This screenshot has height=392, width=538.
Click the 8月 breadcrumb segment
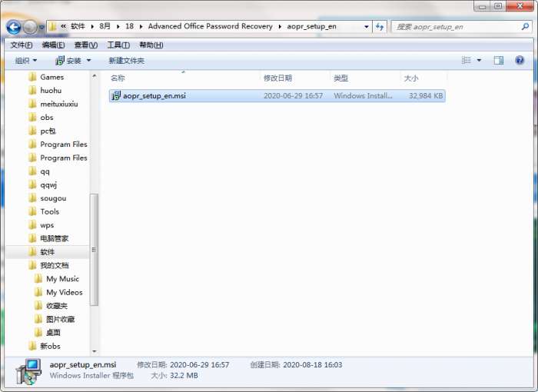tap(105, 26)
